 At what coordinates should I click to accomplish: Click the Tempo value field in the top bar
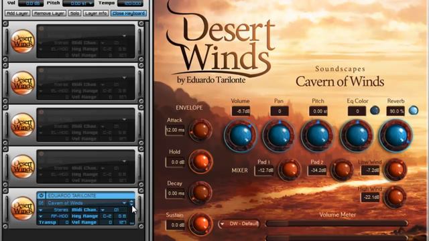pos(130,3)
